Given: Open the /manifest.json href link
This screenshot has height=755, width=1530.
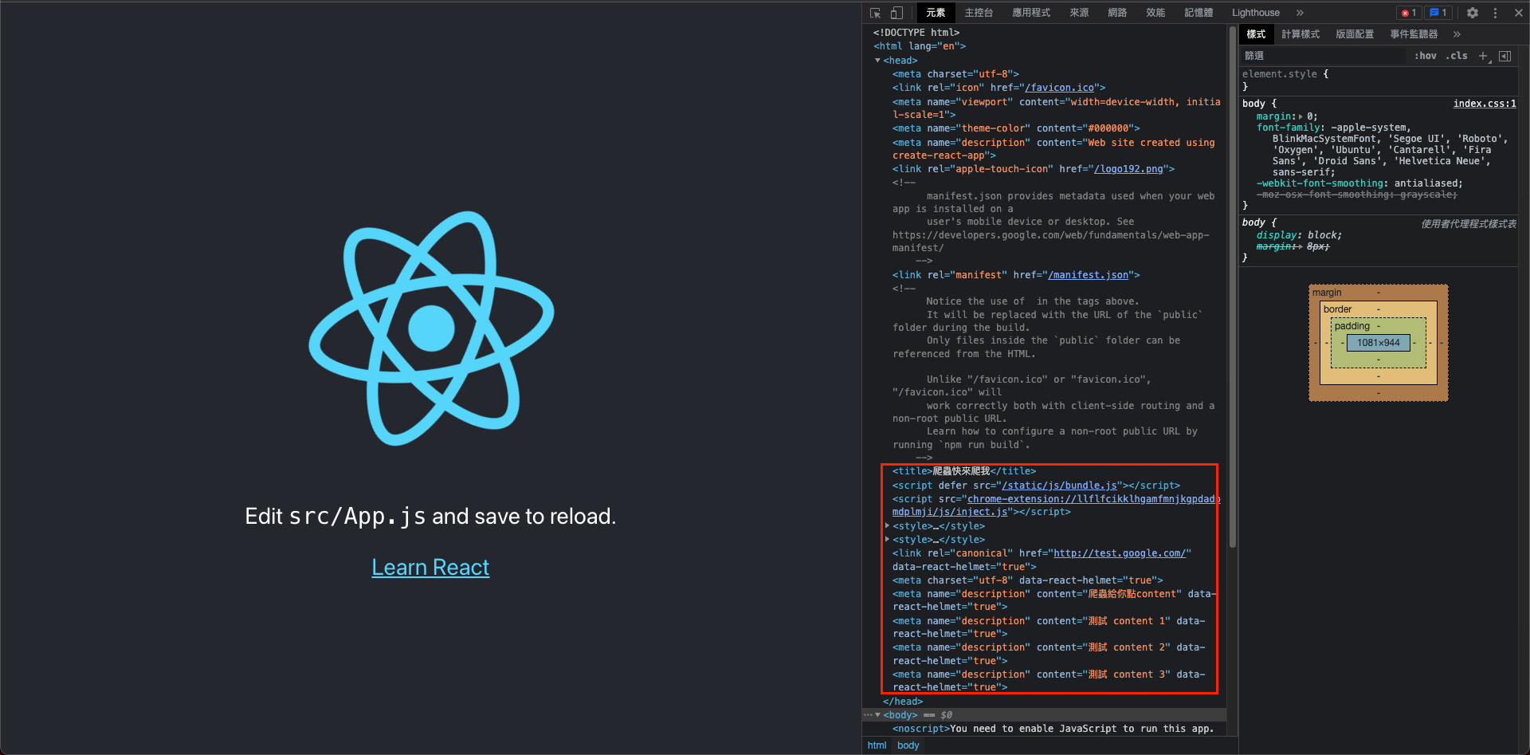Looking at the screenshot, I should [1088, 275].
